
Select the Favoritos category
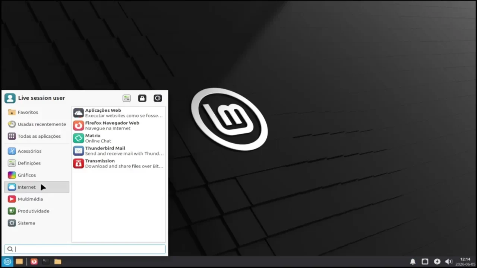pos(37,112)
